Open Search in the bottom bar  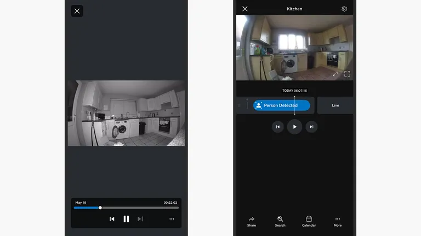click(280, 221)
